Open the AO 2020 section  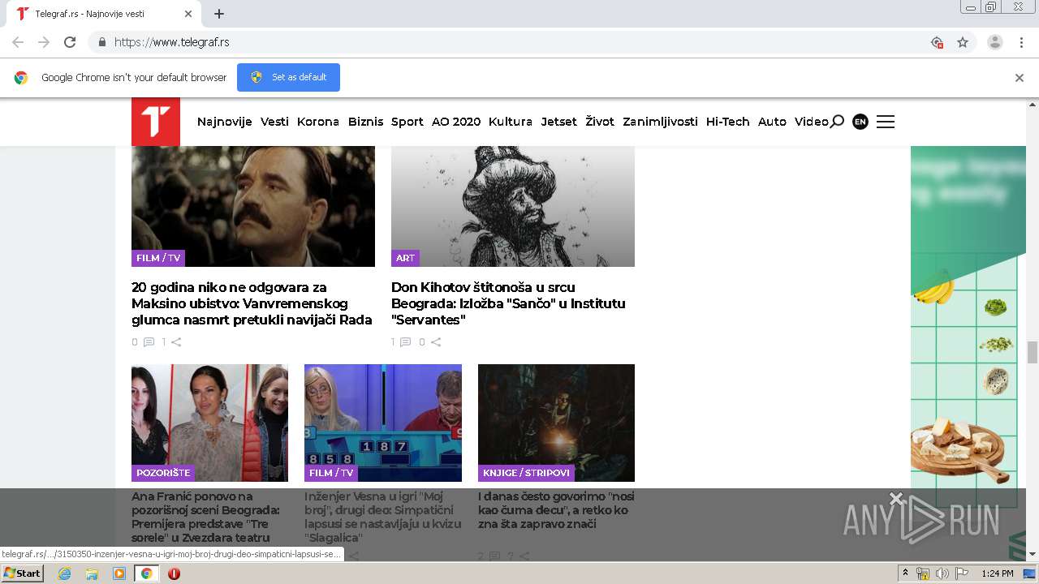click(456, 122)
